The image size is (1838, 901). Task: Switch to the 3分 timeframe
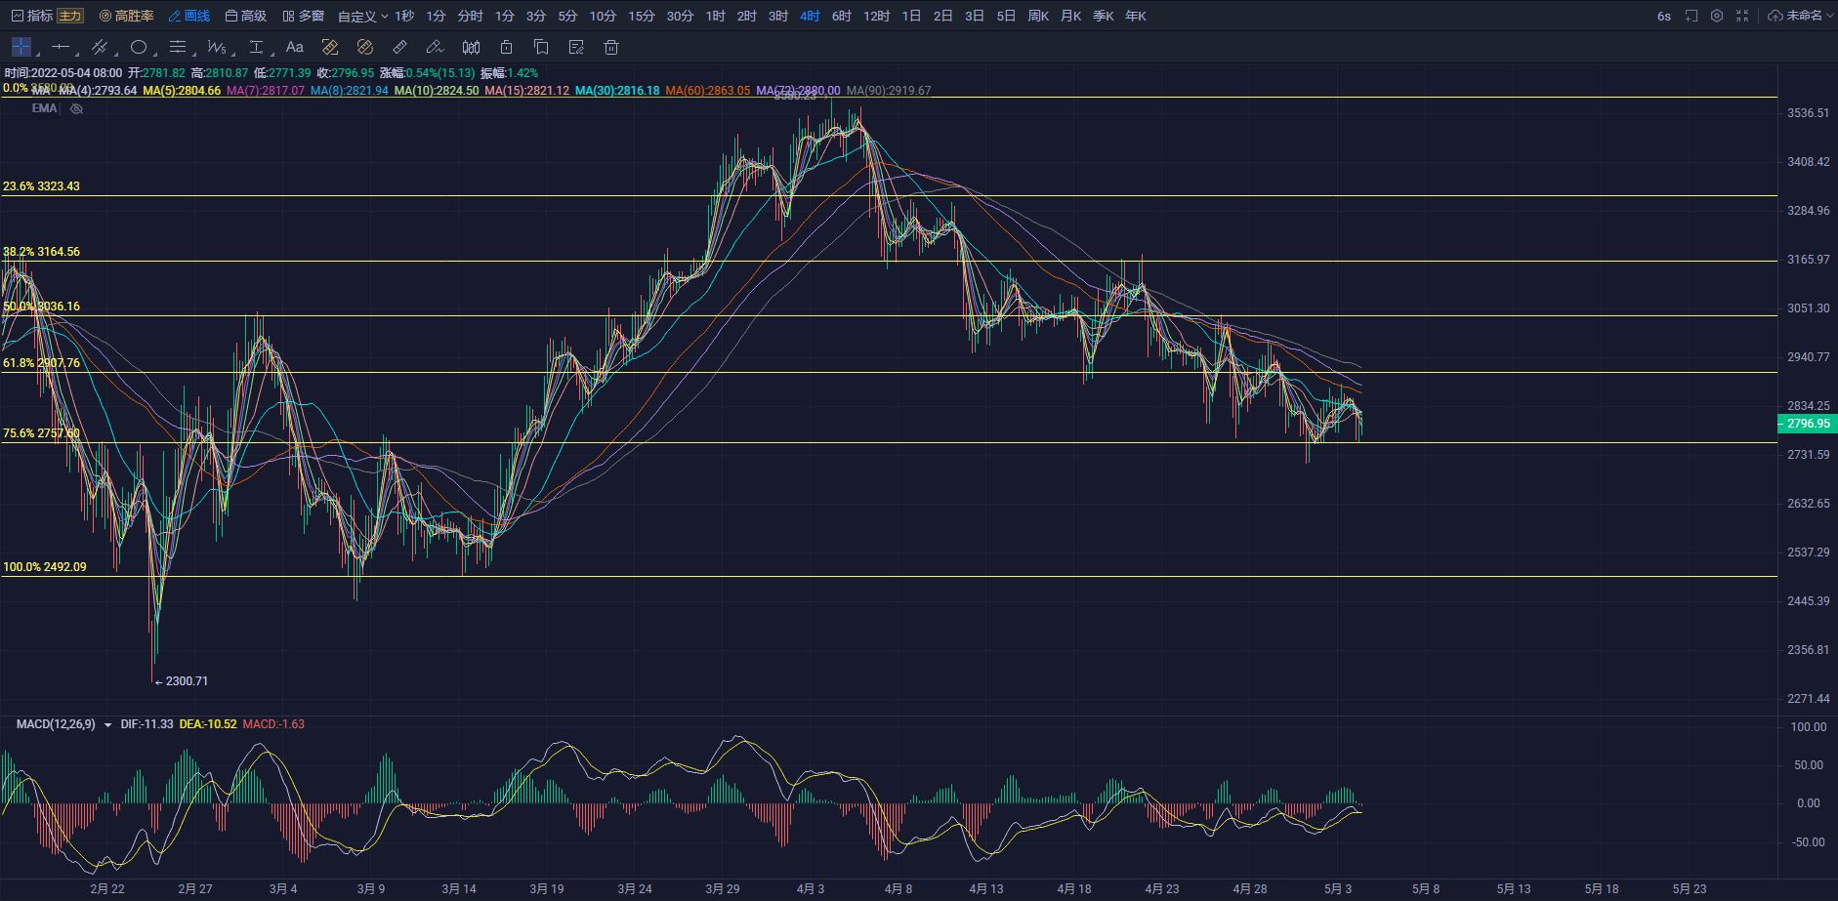coord(536,16)
